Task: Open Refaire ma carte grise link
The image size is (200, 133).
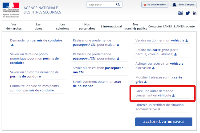Action: tap(157, 52)
